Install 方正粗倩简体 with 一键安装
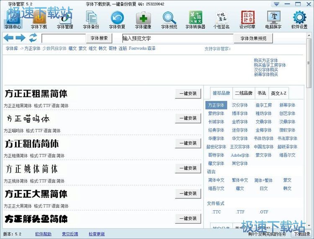Screen dimensions: 314x239 188,143
